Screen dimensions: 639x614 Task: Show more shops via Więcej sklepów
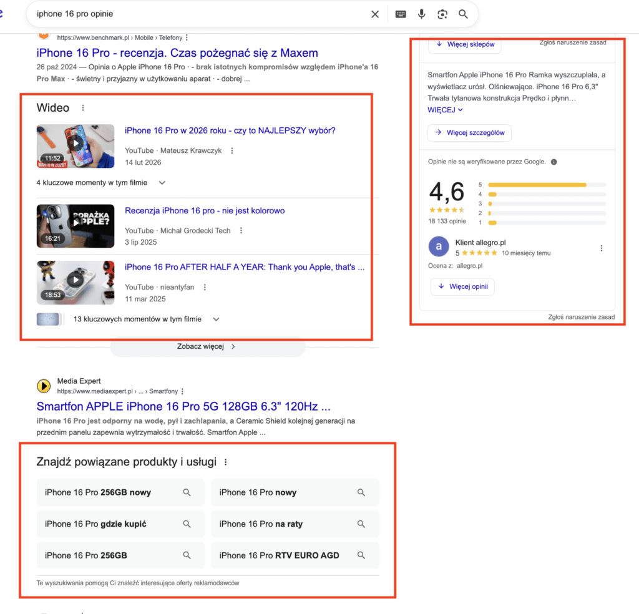point(465,44)
